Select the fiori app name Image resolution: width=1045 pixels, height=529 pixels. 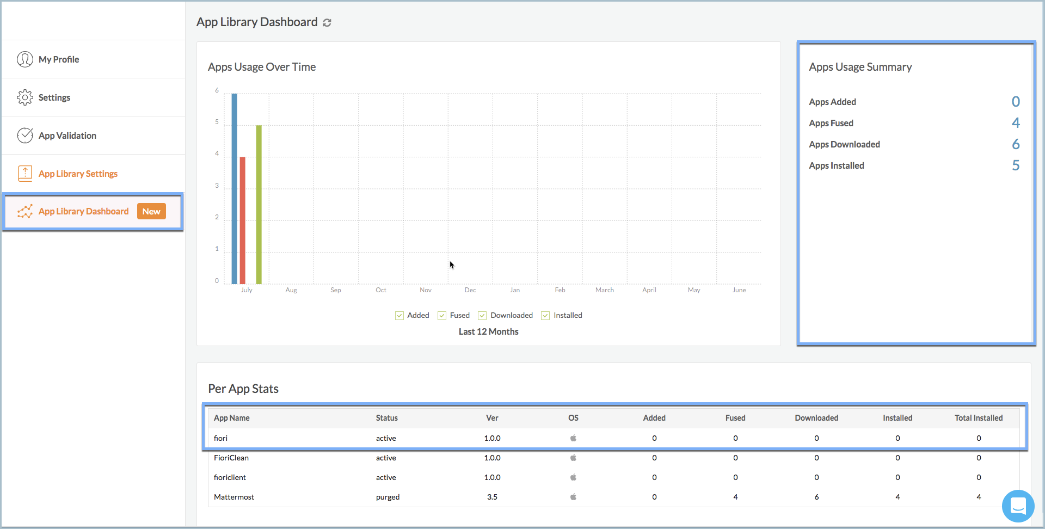tap(220, 438)
